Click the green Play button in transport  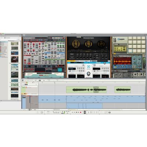79,112
